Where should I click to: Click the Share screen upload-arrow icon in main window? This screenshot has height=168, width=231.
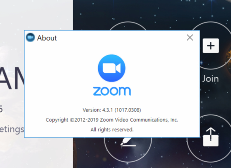click(x=211, y=137)
